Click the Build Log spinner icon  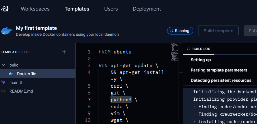coord(189,49)
